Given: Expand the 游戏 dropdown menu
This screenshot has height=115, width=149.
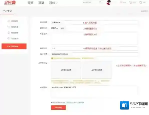Looking at the screenshot, I should [x=53, y=3].
